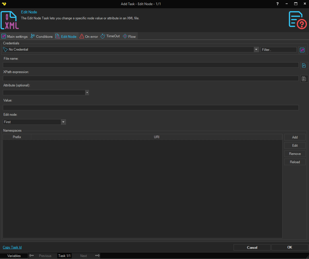Confirm with the OK button

289,247
